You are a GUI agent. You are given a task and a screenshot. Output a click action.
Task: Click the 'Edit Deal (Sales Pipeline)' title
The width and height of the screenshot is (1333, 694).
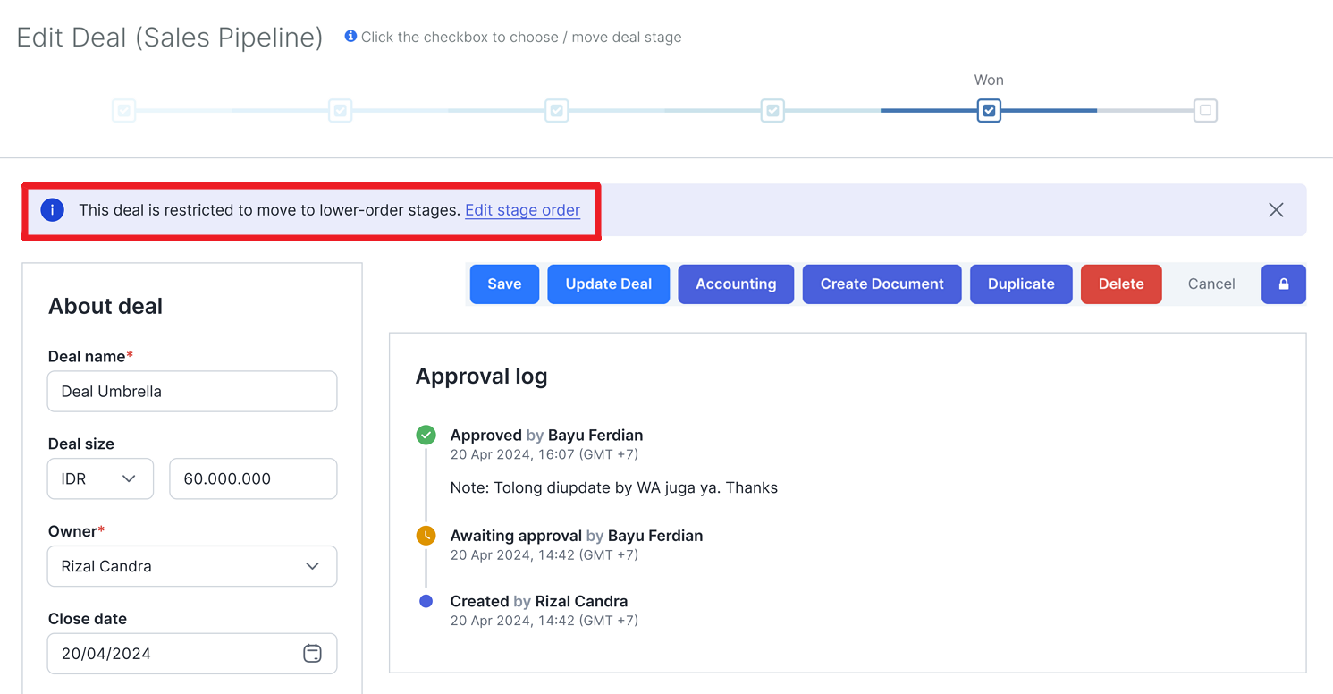pyautogui.click(x=170, y=38)
